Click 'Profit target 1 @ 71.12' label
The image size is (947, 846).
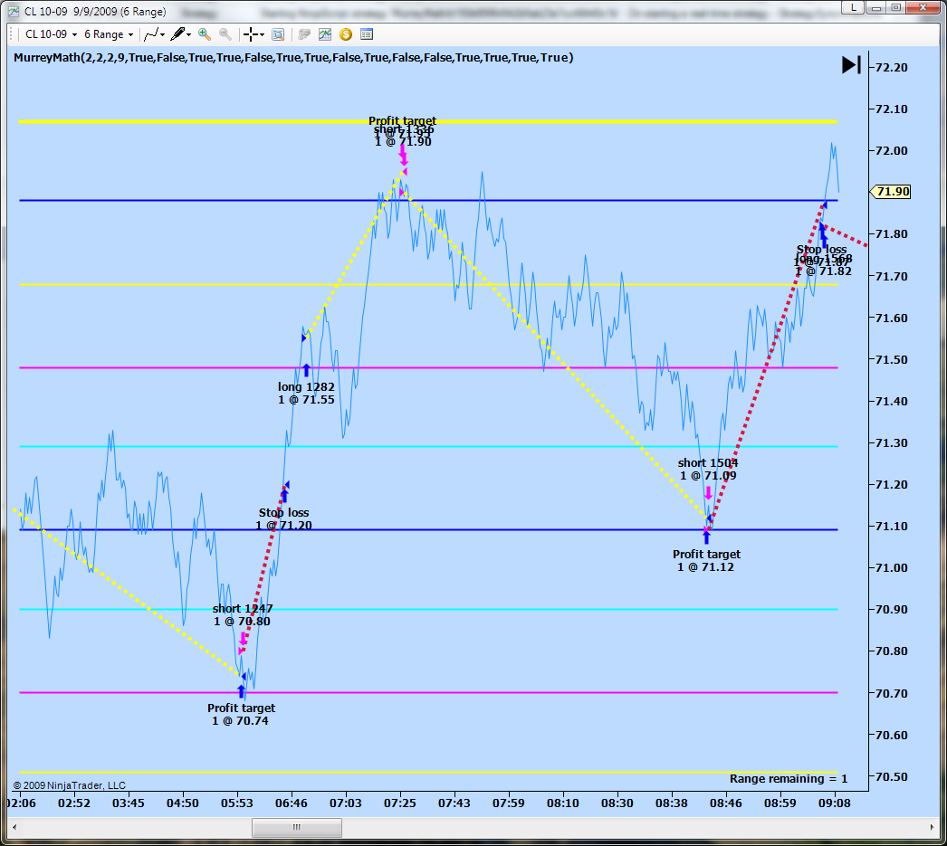pyautogui.click(x=706, y=561)
